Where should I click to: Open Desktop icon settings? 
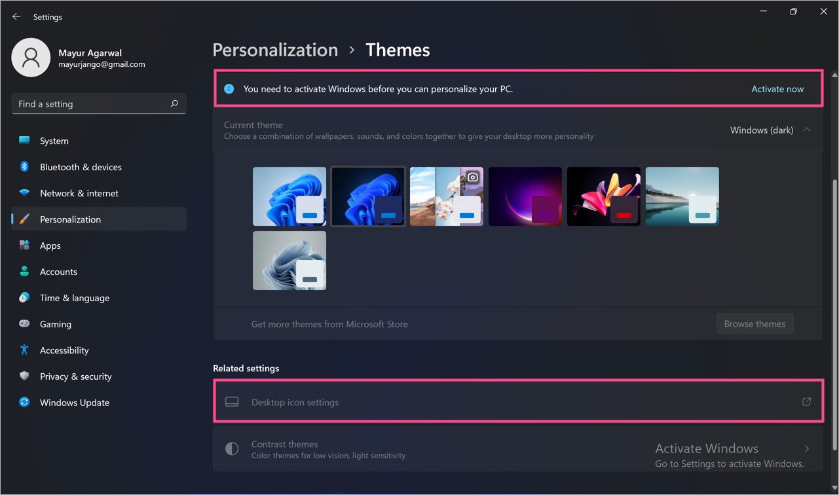517,402
